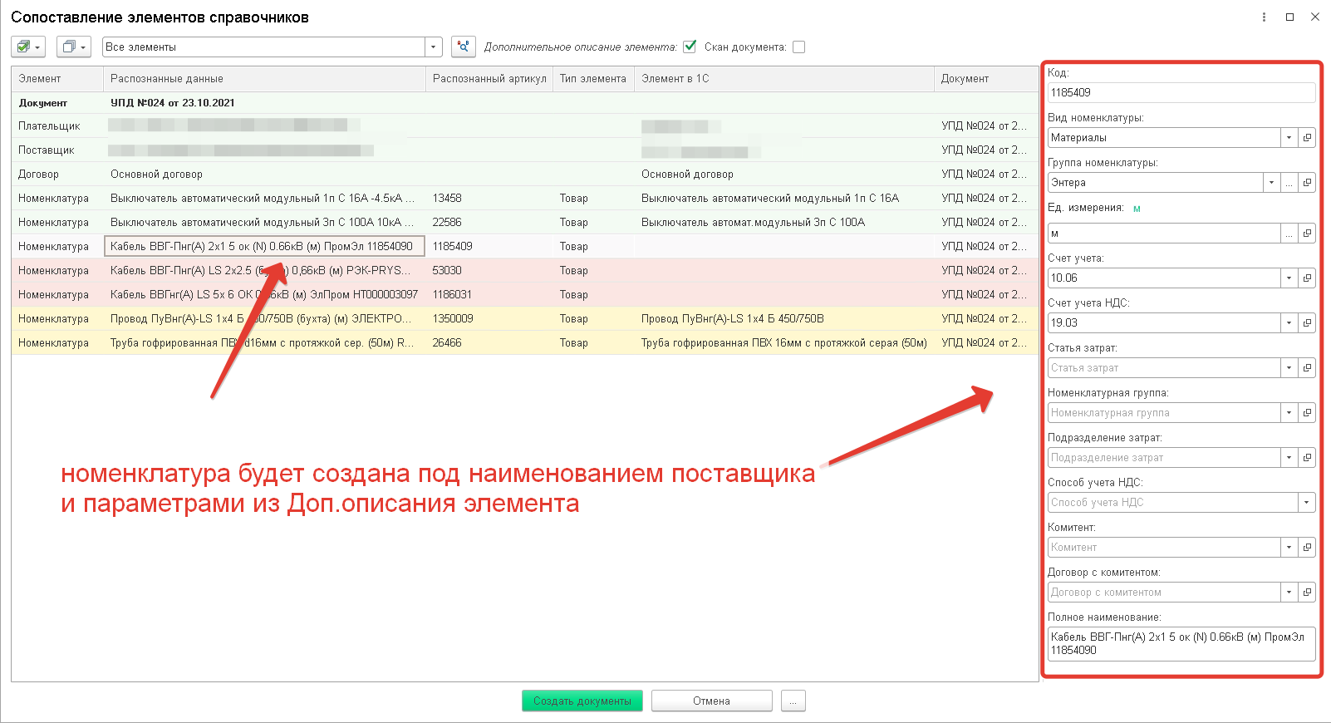Expand the Договор с комитентом dropdown arrow

click(1289, 593)
